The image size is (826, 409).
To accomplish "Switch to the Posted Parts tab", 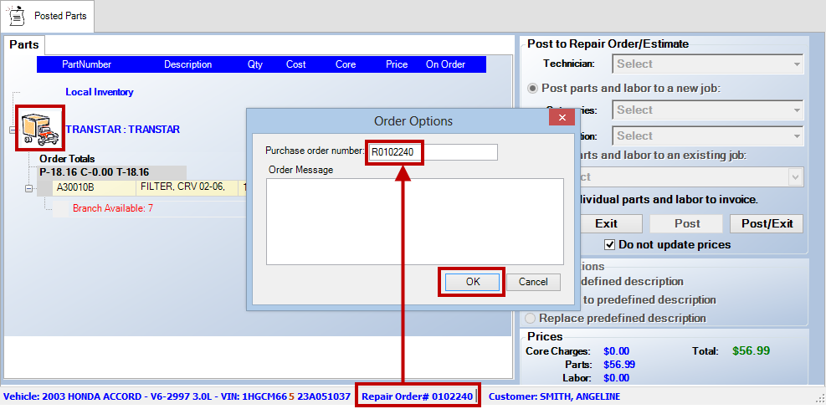I will point(49,16).
